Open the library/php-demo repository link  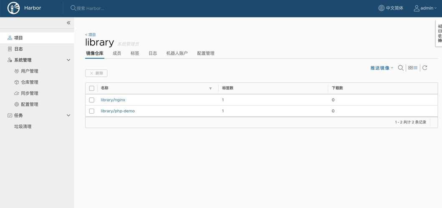[x=118, y=111]
